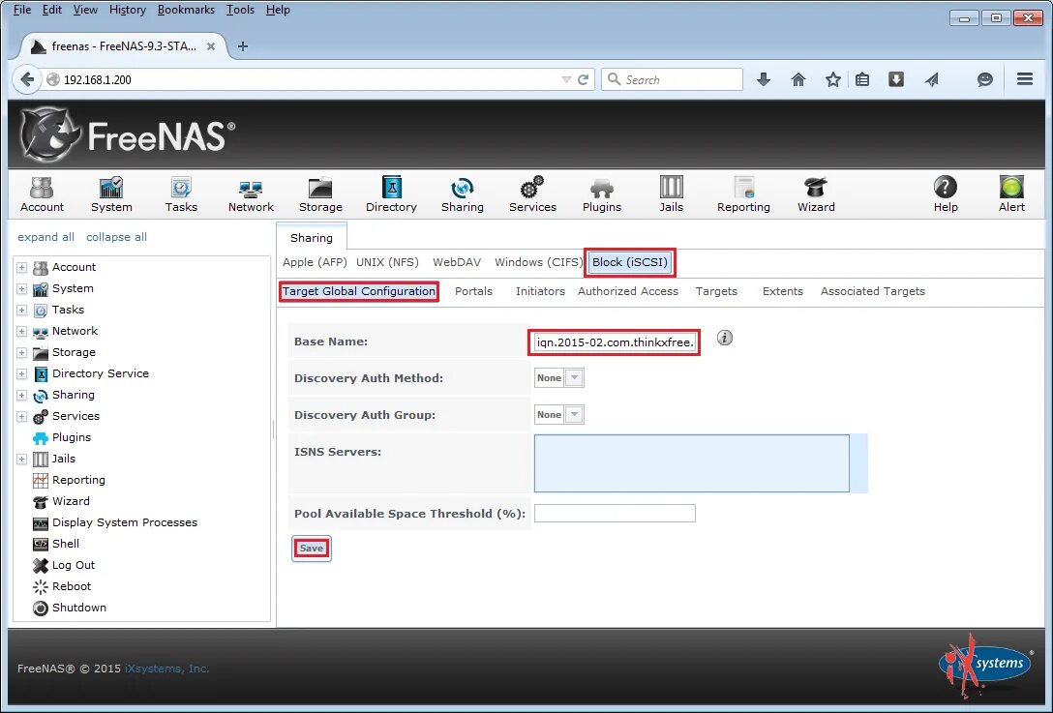Open the Discovery Auth Group dropdown
The image size is (1053, 713).
coord(574,415)
